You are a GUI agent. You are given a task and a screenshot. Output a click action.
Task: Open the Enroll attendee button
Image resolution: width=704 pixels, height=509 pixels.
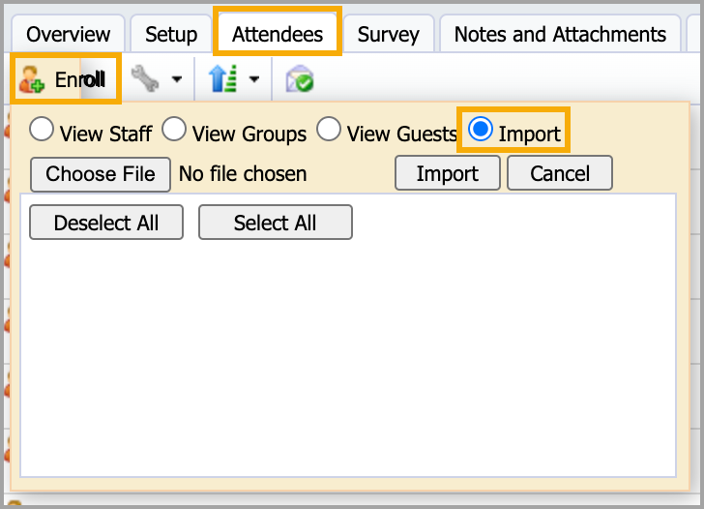65,79
